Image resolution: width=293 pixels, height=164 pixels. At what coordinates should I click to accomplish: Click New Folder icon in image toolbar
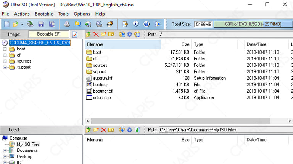coord(104,35)
